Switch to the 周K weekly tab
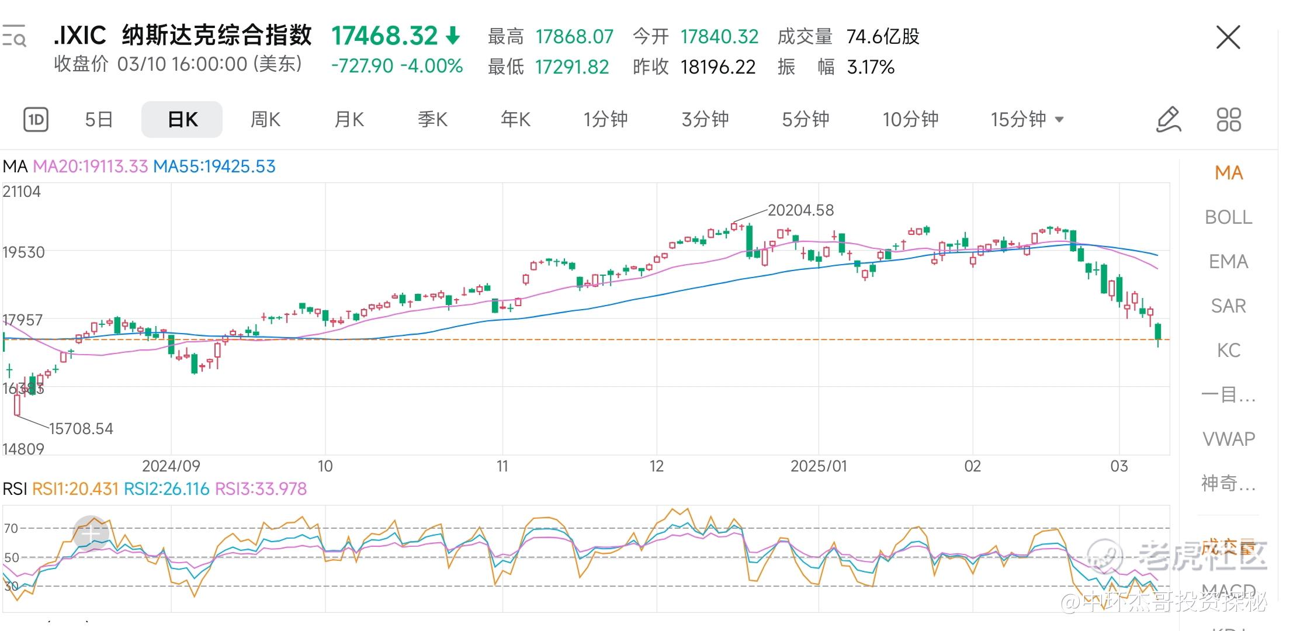Screen dimensions: 1293x631 (265, 120)
